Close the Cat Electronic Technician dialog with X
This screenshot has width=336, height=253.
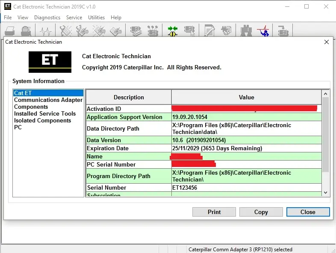[x=326, y=42]
